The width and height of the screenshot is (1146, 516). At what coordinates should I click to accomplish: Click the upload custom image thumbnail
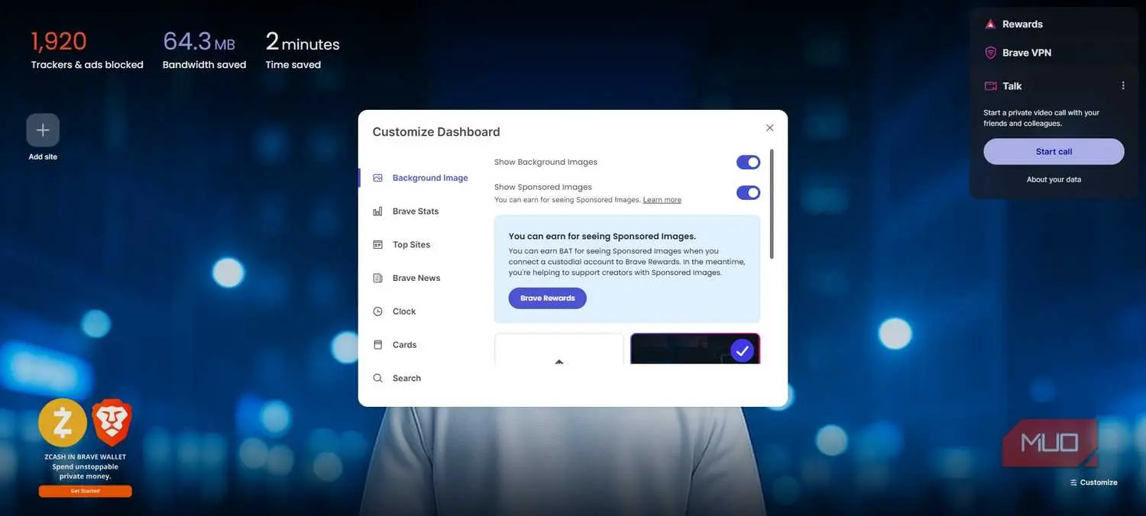pos(559,349)
